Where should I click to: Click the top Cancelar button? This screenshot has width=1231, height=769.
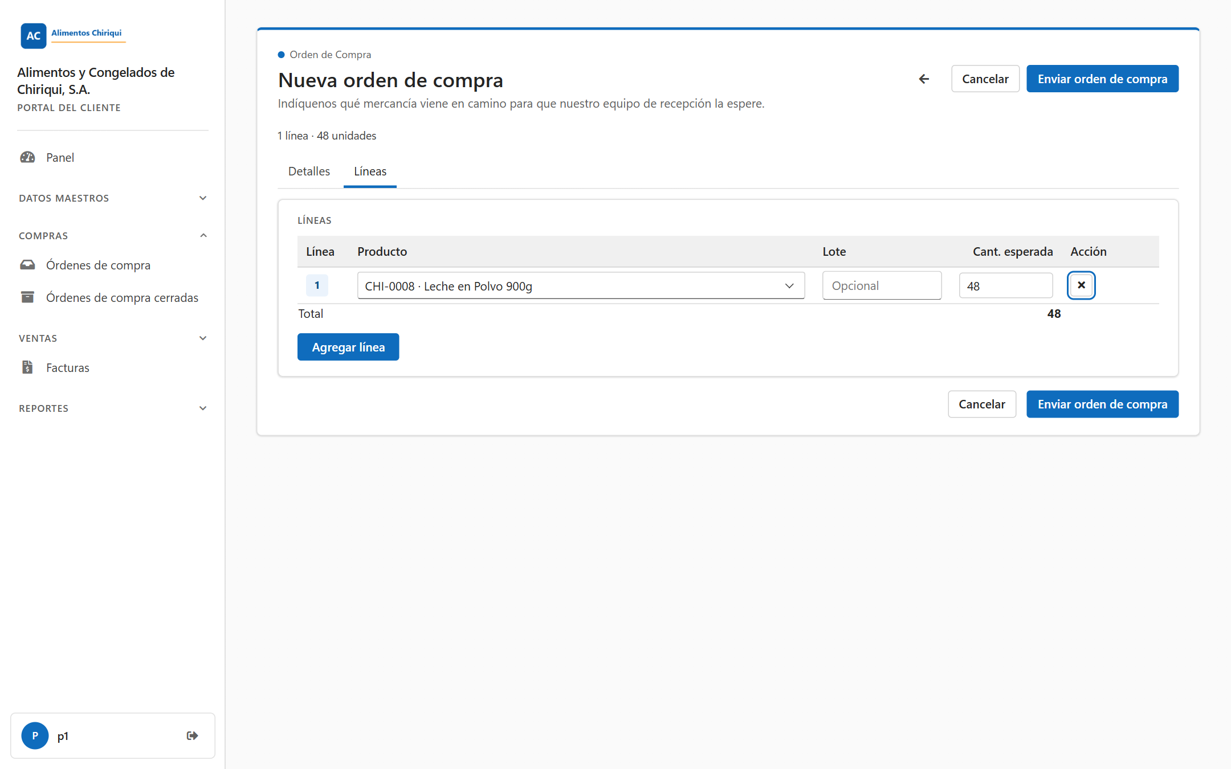point(985,79)
